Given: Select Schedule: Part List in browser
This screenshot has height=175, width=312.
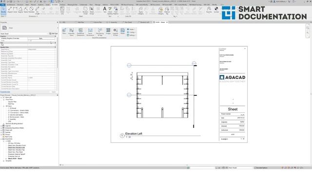Looking at the screenshot, I should coord(14,157).
